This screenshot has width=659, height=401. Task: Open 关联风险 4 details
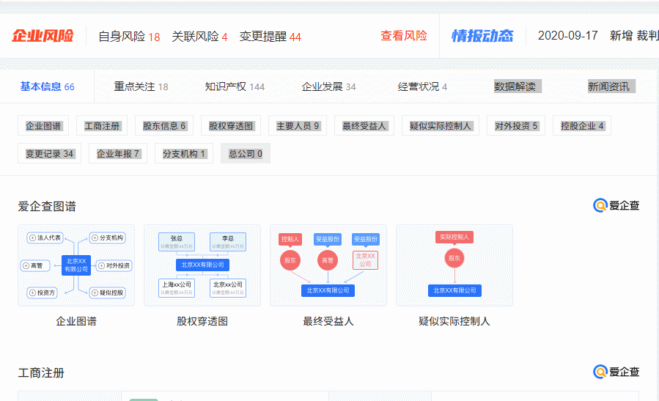(x=199, y=37)
